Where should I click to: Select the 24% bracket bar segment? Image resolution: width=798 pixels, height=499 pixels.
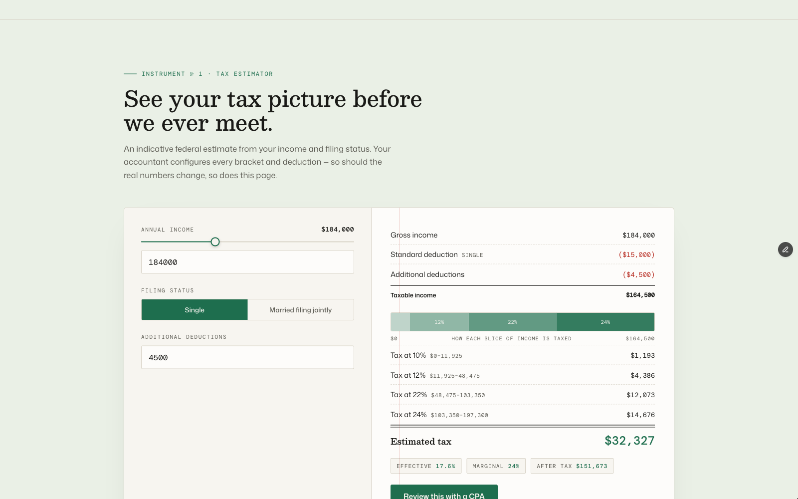tap(605, 322)
